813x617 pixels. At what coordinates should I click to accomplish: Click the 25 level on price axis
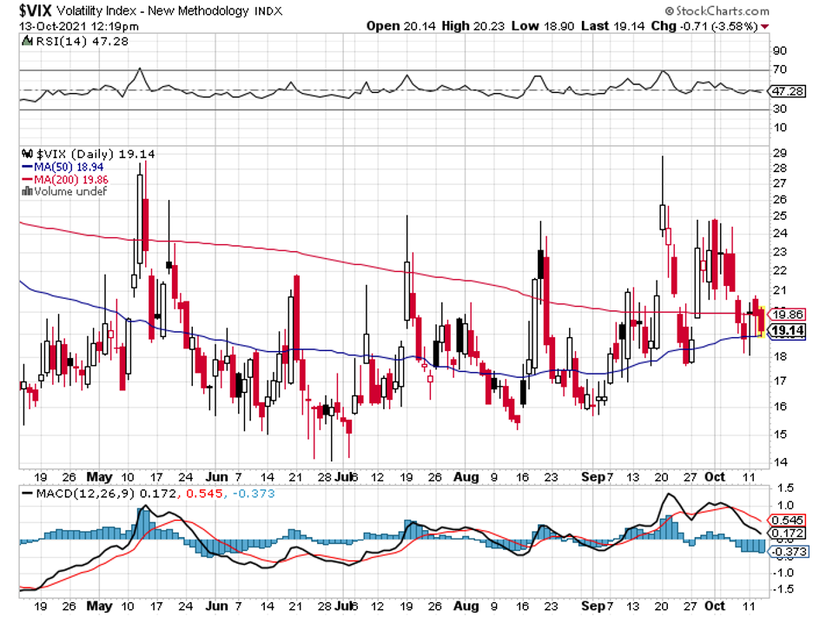[x=779, y=216]
